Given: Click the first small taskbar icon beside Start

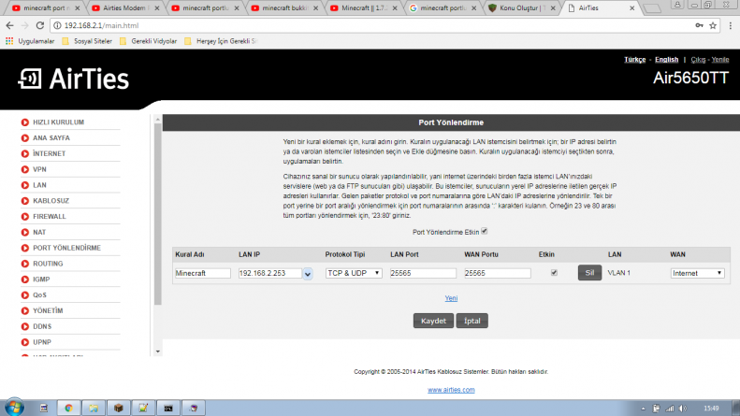Looking at the screenshot, I should pos(44,408).
